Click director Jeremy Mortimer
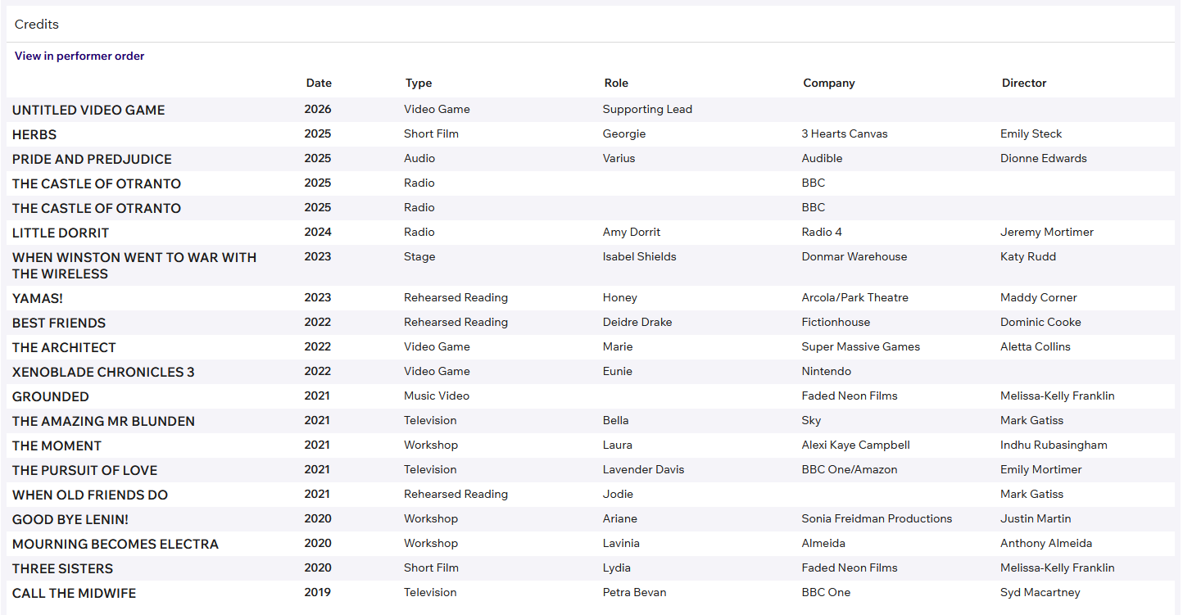 click(1047, 232)
